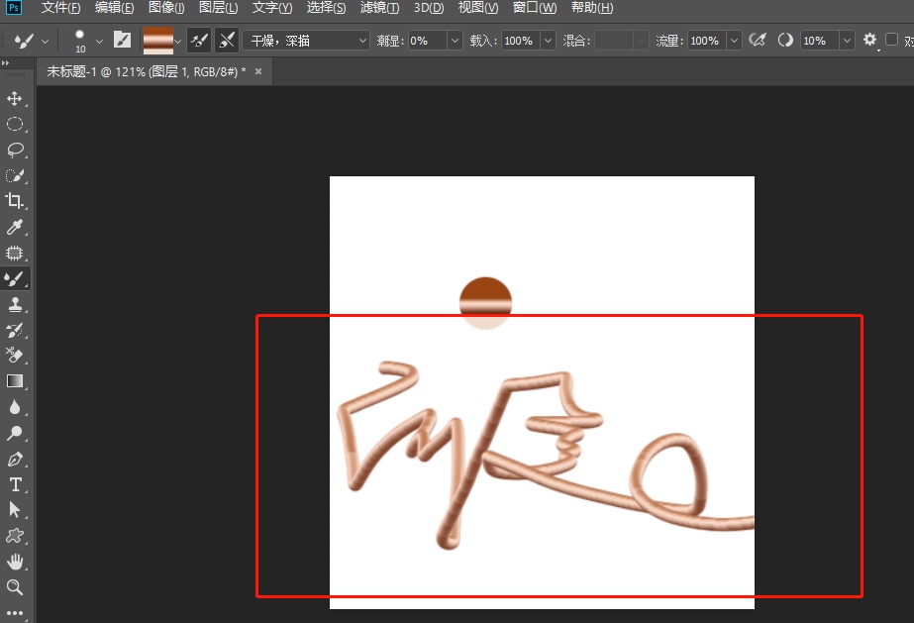
Task: Open the 文件 menu
Action: [x=59, y=8]
